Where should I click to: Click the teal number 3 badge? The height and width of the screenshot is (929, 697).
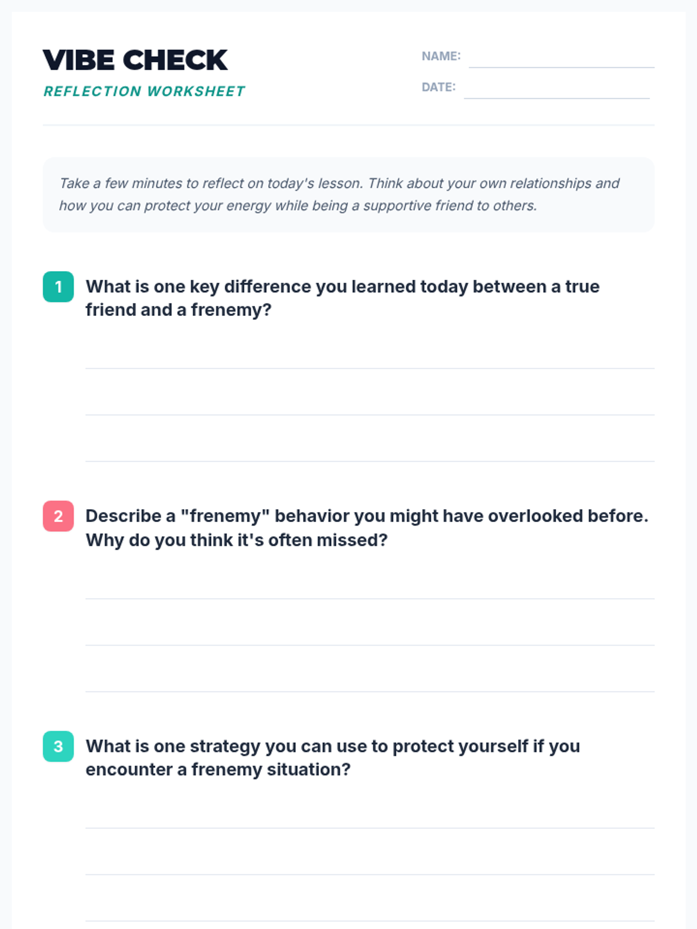pos(58,746)
